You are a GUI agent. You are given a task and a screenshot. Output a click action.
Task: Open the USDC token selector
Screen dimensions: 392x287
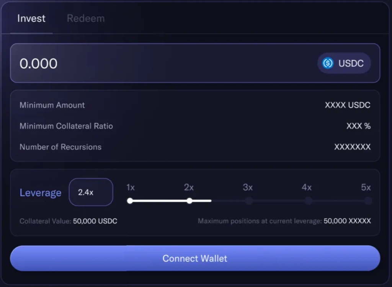(344, 63)
